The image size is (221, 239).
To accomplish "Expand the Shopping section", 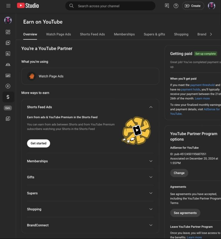I will [x=151, y=209].
